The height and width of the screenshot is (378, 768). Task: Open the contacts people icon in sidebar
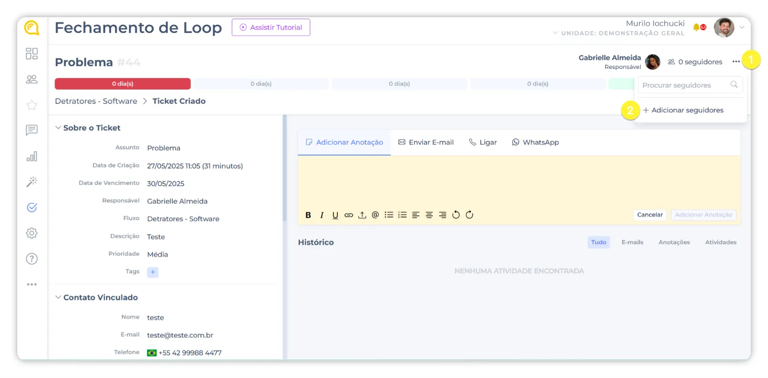pos(32,79)
